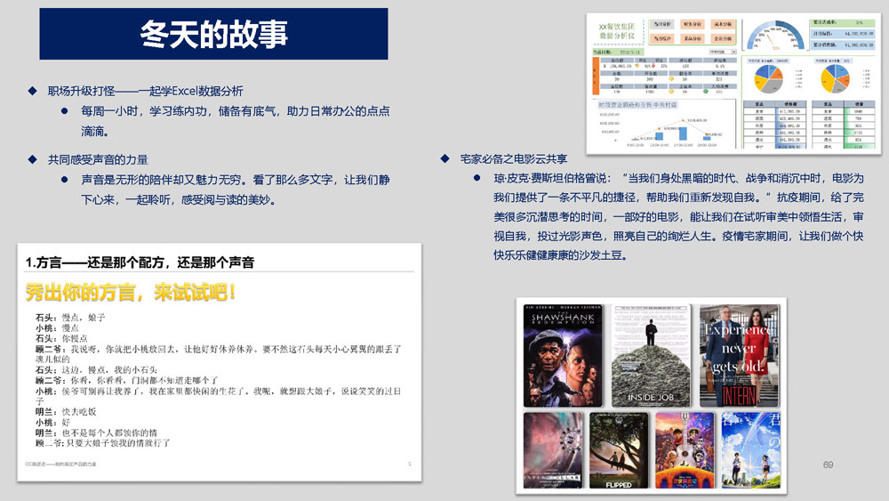Image resolution: width=889 pixels, height=501 pixels.
Task: Open the Your Name anime poster
Action: tap(750, 450)
